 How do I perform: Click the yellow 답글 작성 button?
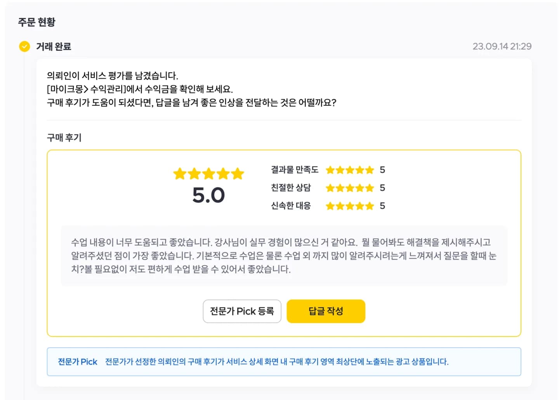coord(326,311)
